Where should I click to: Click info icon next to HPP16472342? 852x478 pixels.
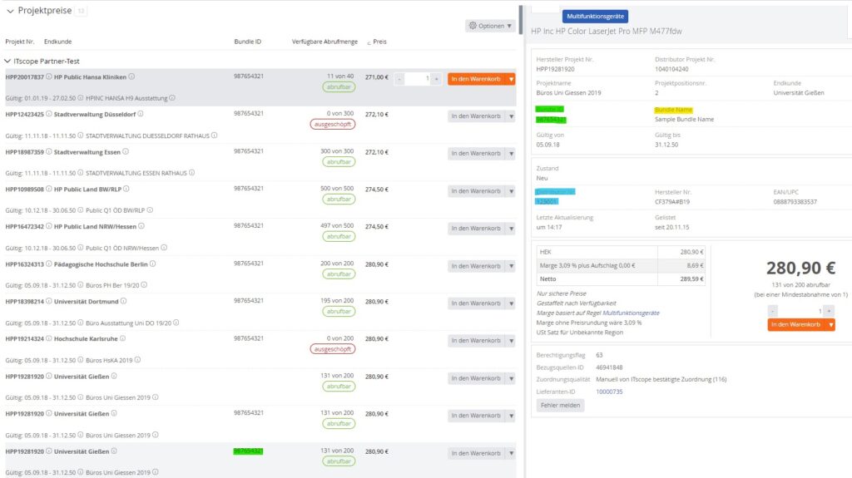point(49,226)
